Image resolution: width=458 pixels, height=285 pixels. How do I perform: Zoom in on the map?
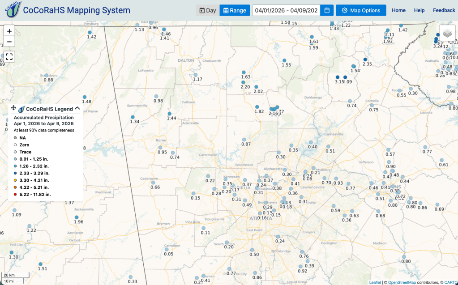pyautogui.click(x=9, y=31)
